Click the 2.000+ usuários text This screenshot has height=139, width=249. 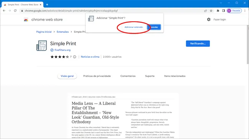112,57
